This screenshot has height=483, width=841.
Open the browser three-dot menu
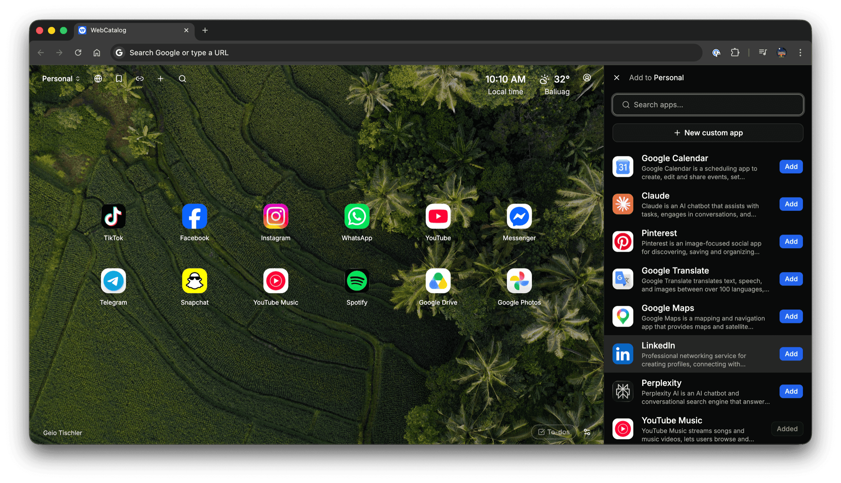(x=800, y=53)
